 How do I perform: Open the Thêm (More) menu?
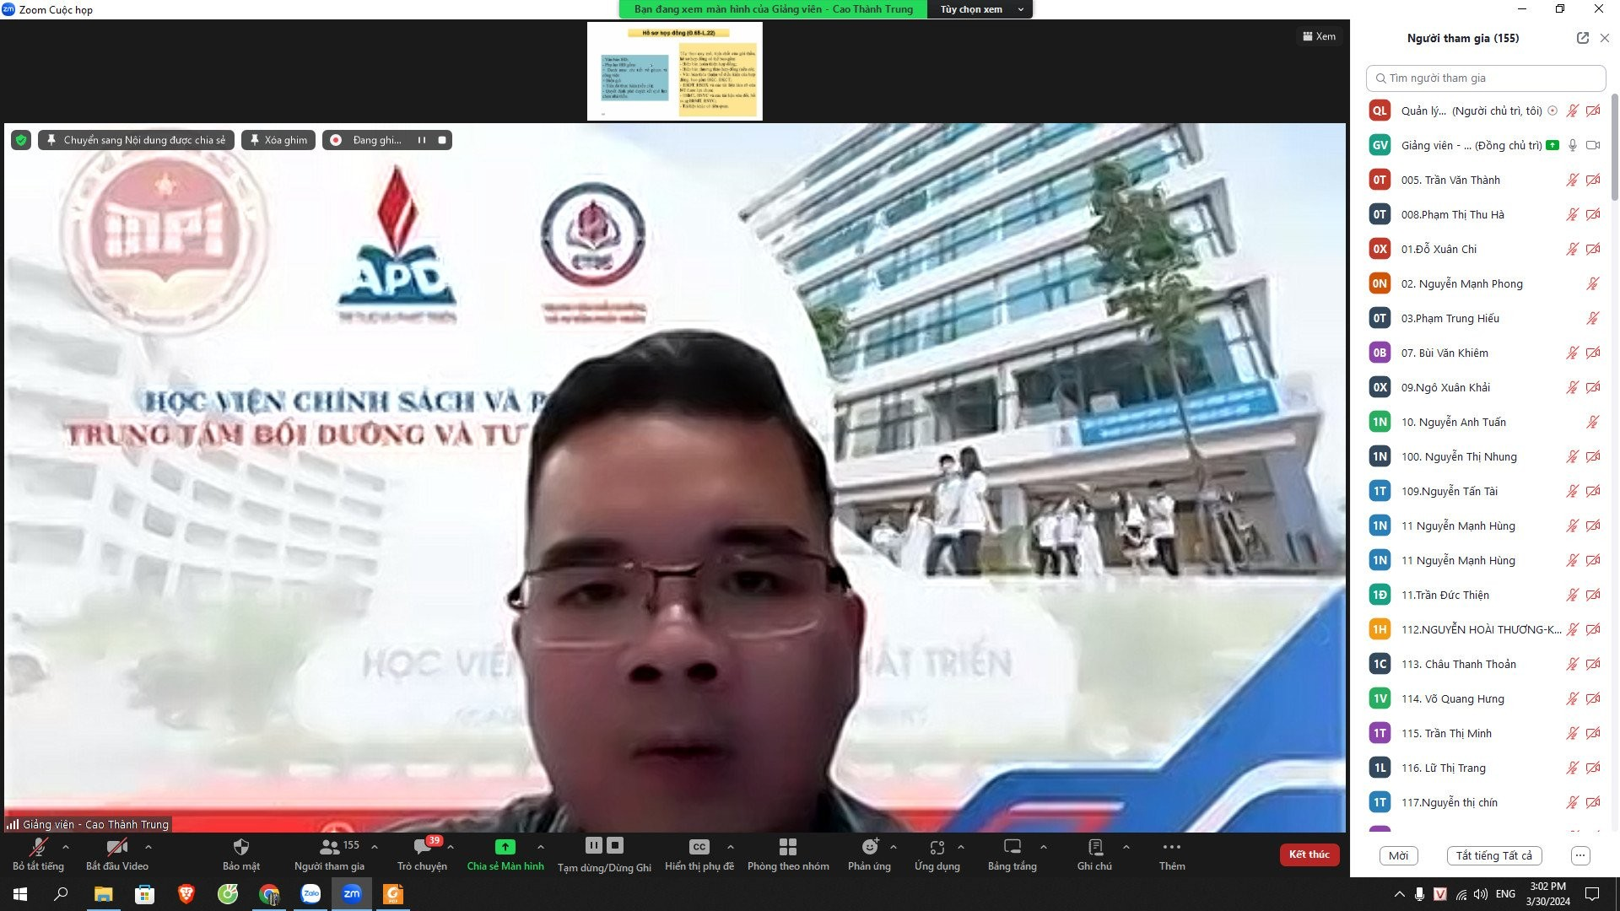[1171, 847]
